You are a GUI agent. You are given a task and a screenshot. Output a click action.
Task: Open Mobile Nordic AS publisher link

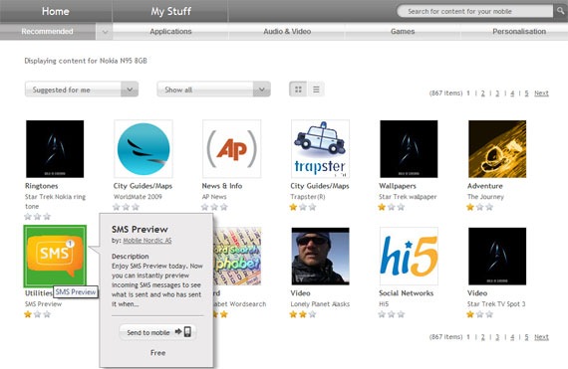(147, 241)
